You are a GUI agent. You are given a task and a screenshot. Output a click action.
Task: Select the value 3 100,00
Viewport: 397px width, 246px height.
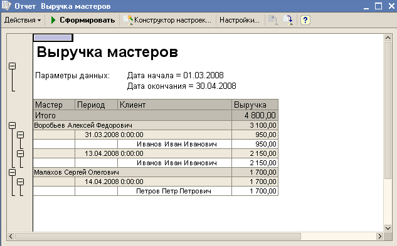pos(255,125)
